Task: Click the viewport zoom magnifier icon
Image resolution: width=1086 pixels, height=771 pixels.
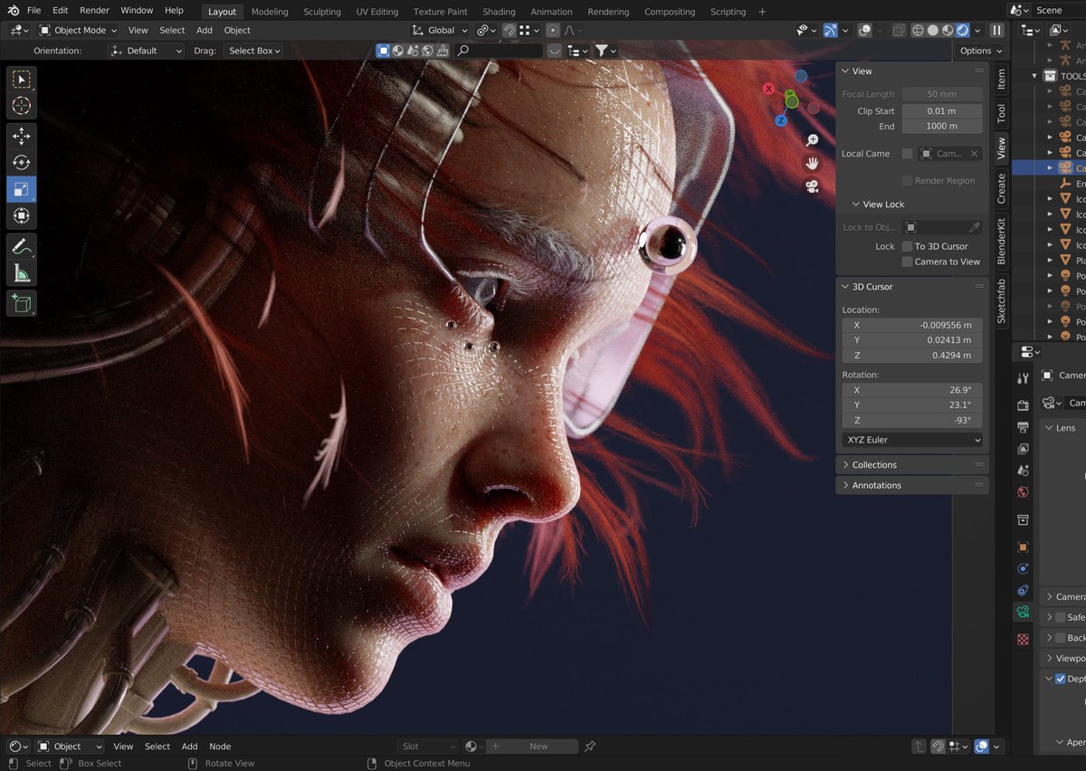Action: pos(812,140)
